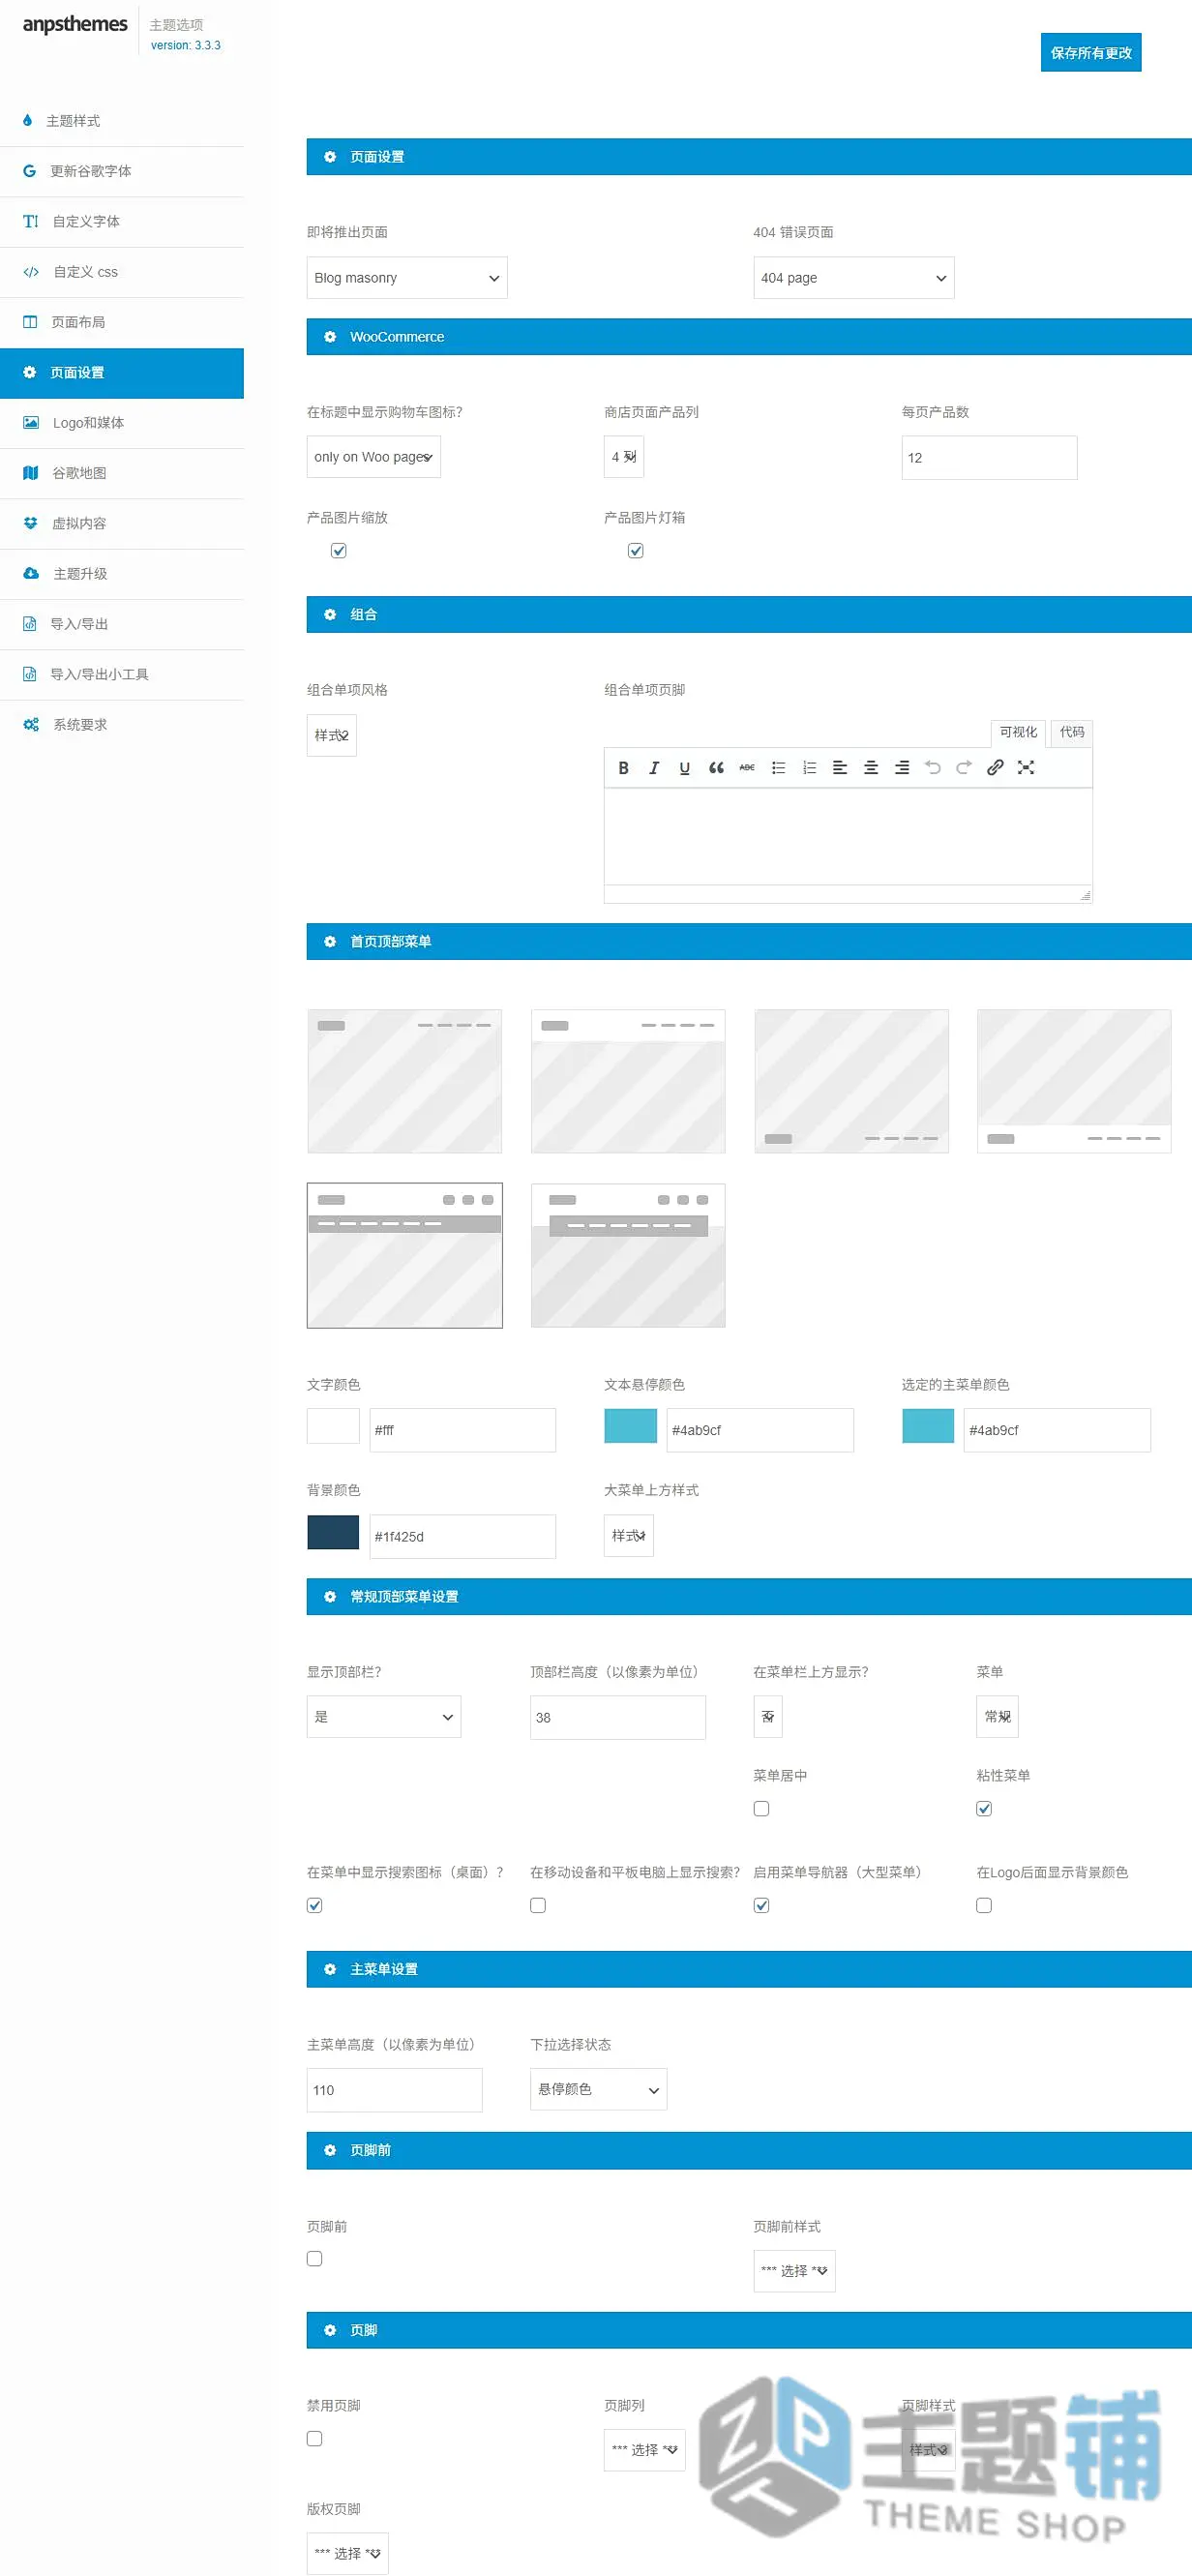Image resolution: width=1192 pixels, height=2576 pixels.
Task: Click the droplet icon beside 主题样式
Action: point(27,120)
